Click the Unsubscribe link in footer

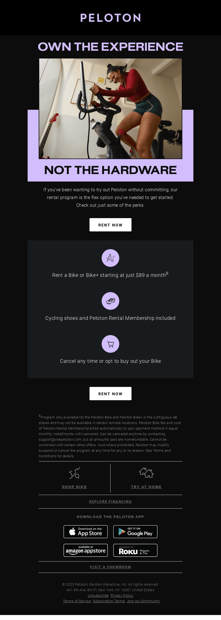tap(98, 595)
